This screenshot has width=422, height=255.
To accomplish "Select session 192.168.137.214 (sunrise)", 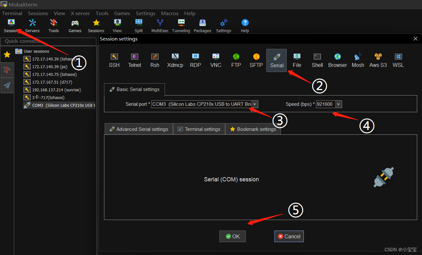I will pos(53,90).
